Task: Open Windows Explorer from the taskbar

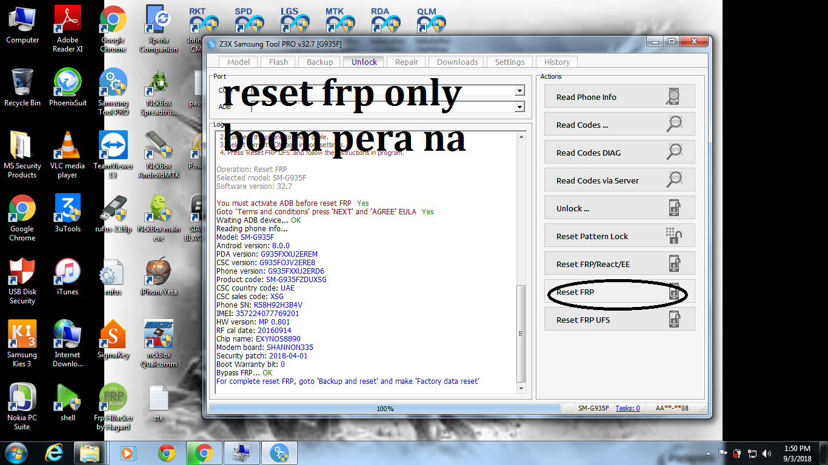Action: point(90,452)
